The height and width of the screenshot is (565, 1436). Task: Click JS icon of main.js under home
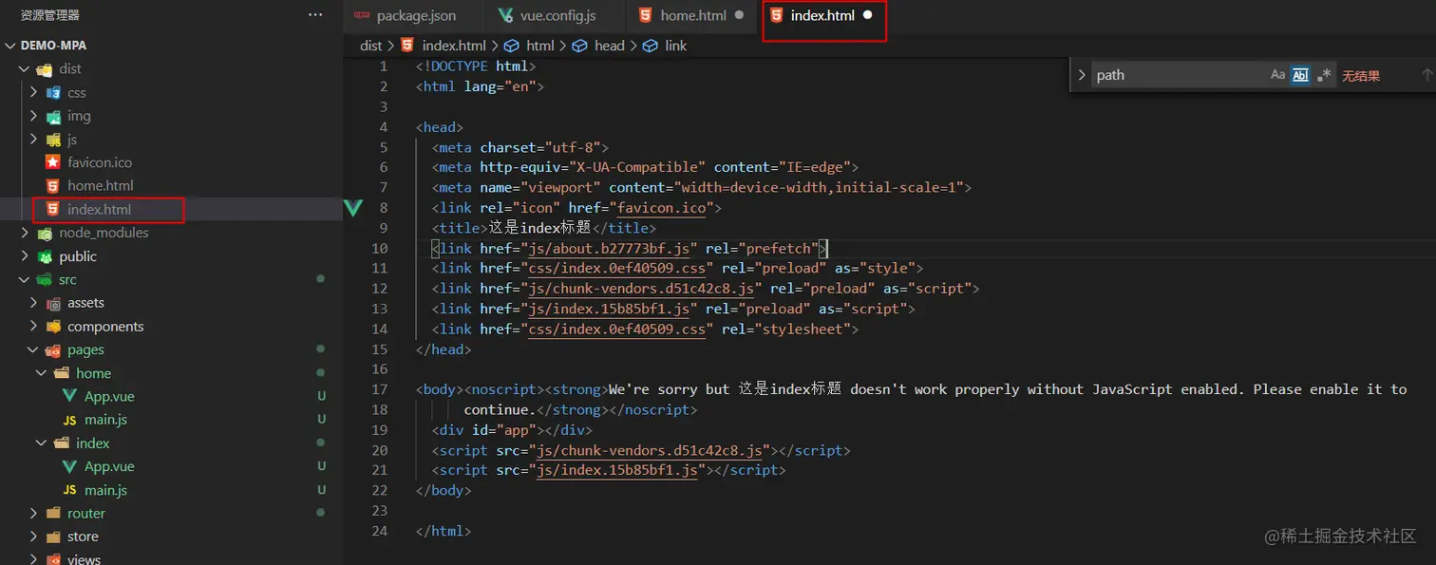[x=69, y=420]
